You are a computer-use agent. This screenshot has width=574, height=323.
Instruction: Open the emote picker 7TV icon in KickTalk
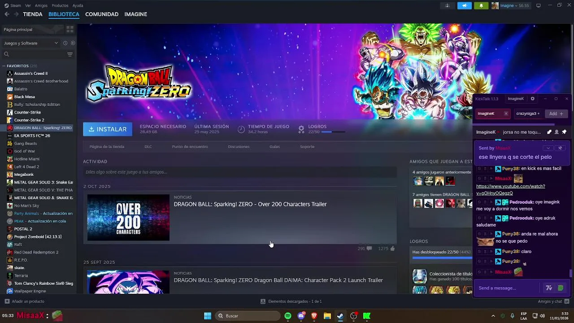tap(548, 288)
